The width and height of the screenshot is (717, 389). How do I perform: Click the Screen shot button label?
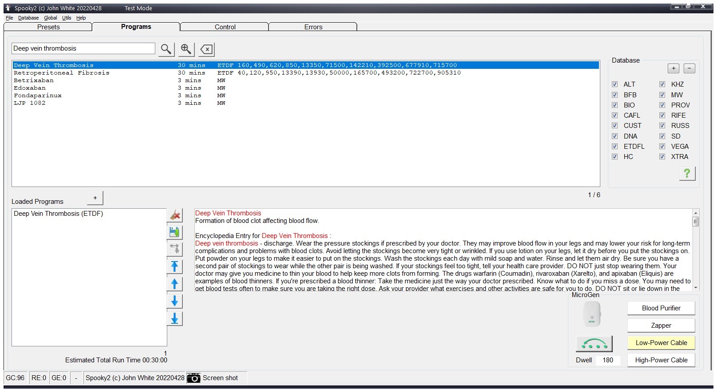221,378
